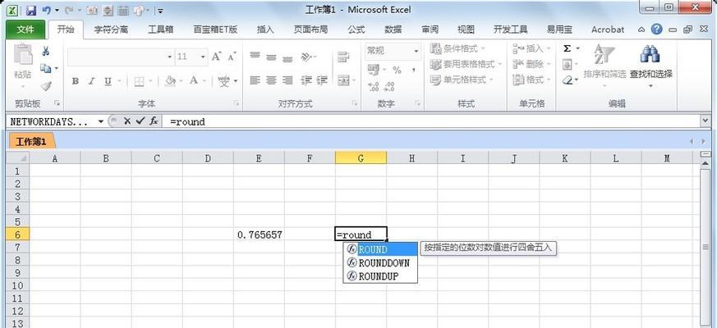Switch to the Page Layout (页面布局) tab
This screenshot has height=328, width=717.
point(310,30)
